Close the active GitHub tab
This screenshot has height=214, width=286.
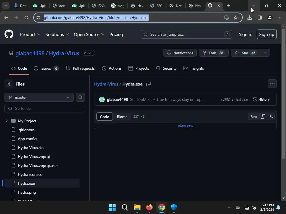coord(219,6)
